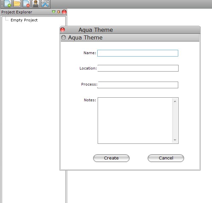The image size is (212, 203).
Task: Click the Process: label
Action: point(89,84)
